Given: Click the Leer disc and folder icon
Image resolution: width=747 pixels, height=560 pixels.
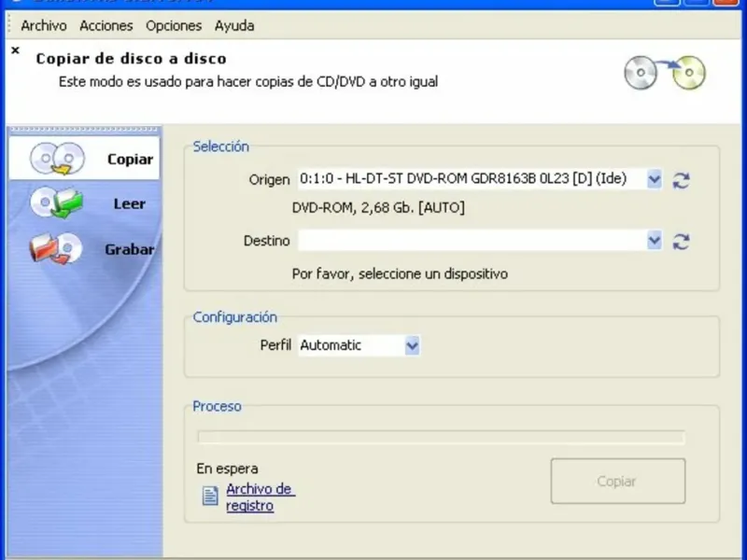Looking at the screenshot, I should pos(57,203).
